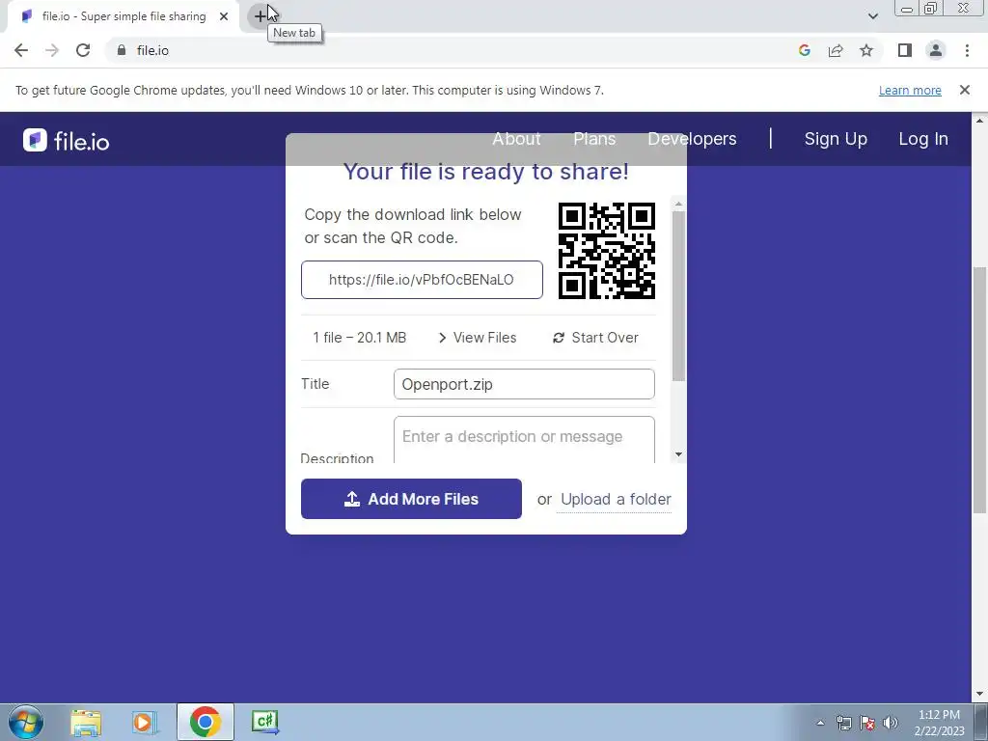Image resolution: width=988 pixels, height=741 pixels.
Task: Dismiss the Chrome update notice bar
Action: [x=964, y=90]
